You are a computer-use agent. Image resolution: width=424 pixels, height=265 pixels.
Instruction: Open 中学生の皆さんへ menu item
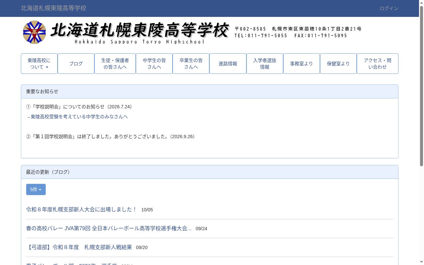[x=154, y=64]
